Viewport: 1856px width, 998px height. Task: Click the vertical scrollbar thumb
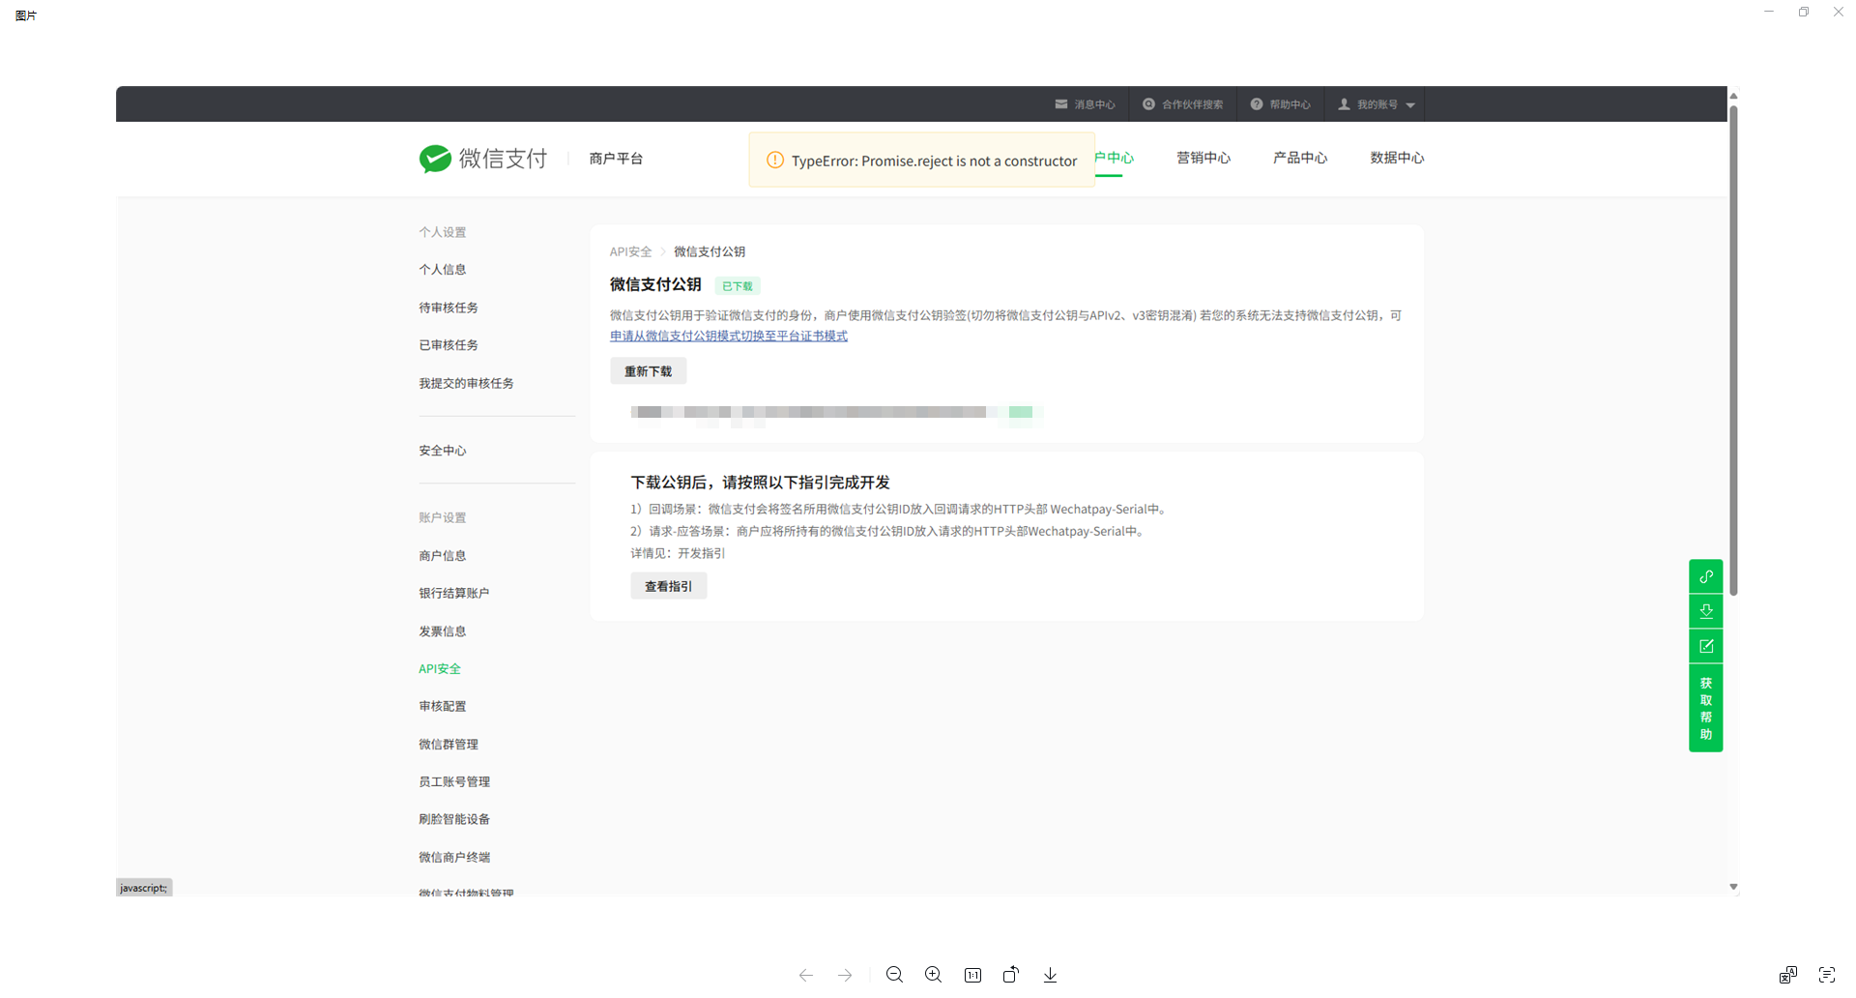(x=1734, y=350)
